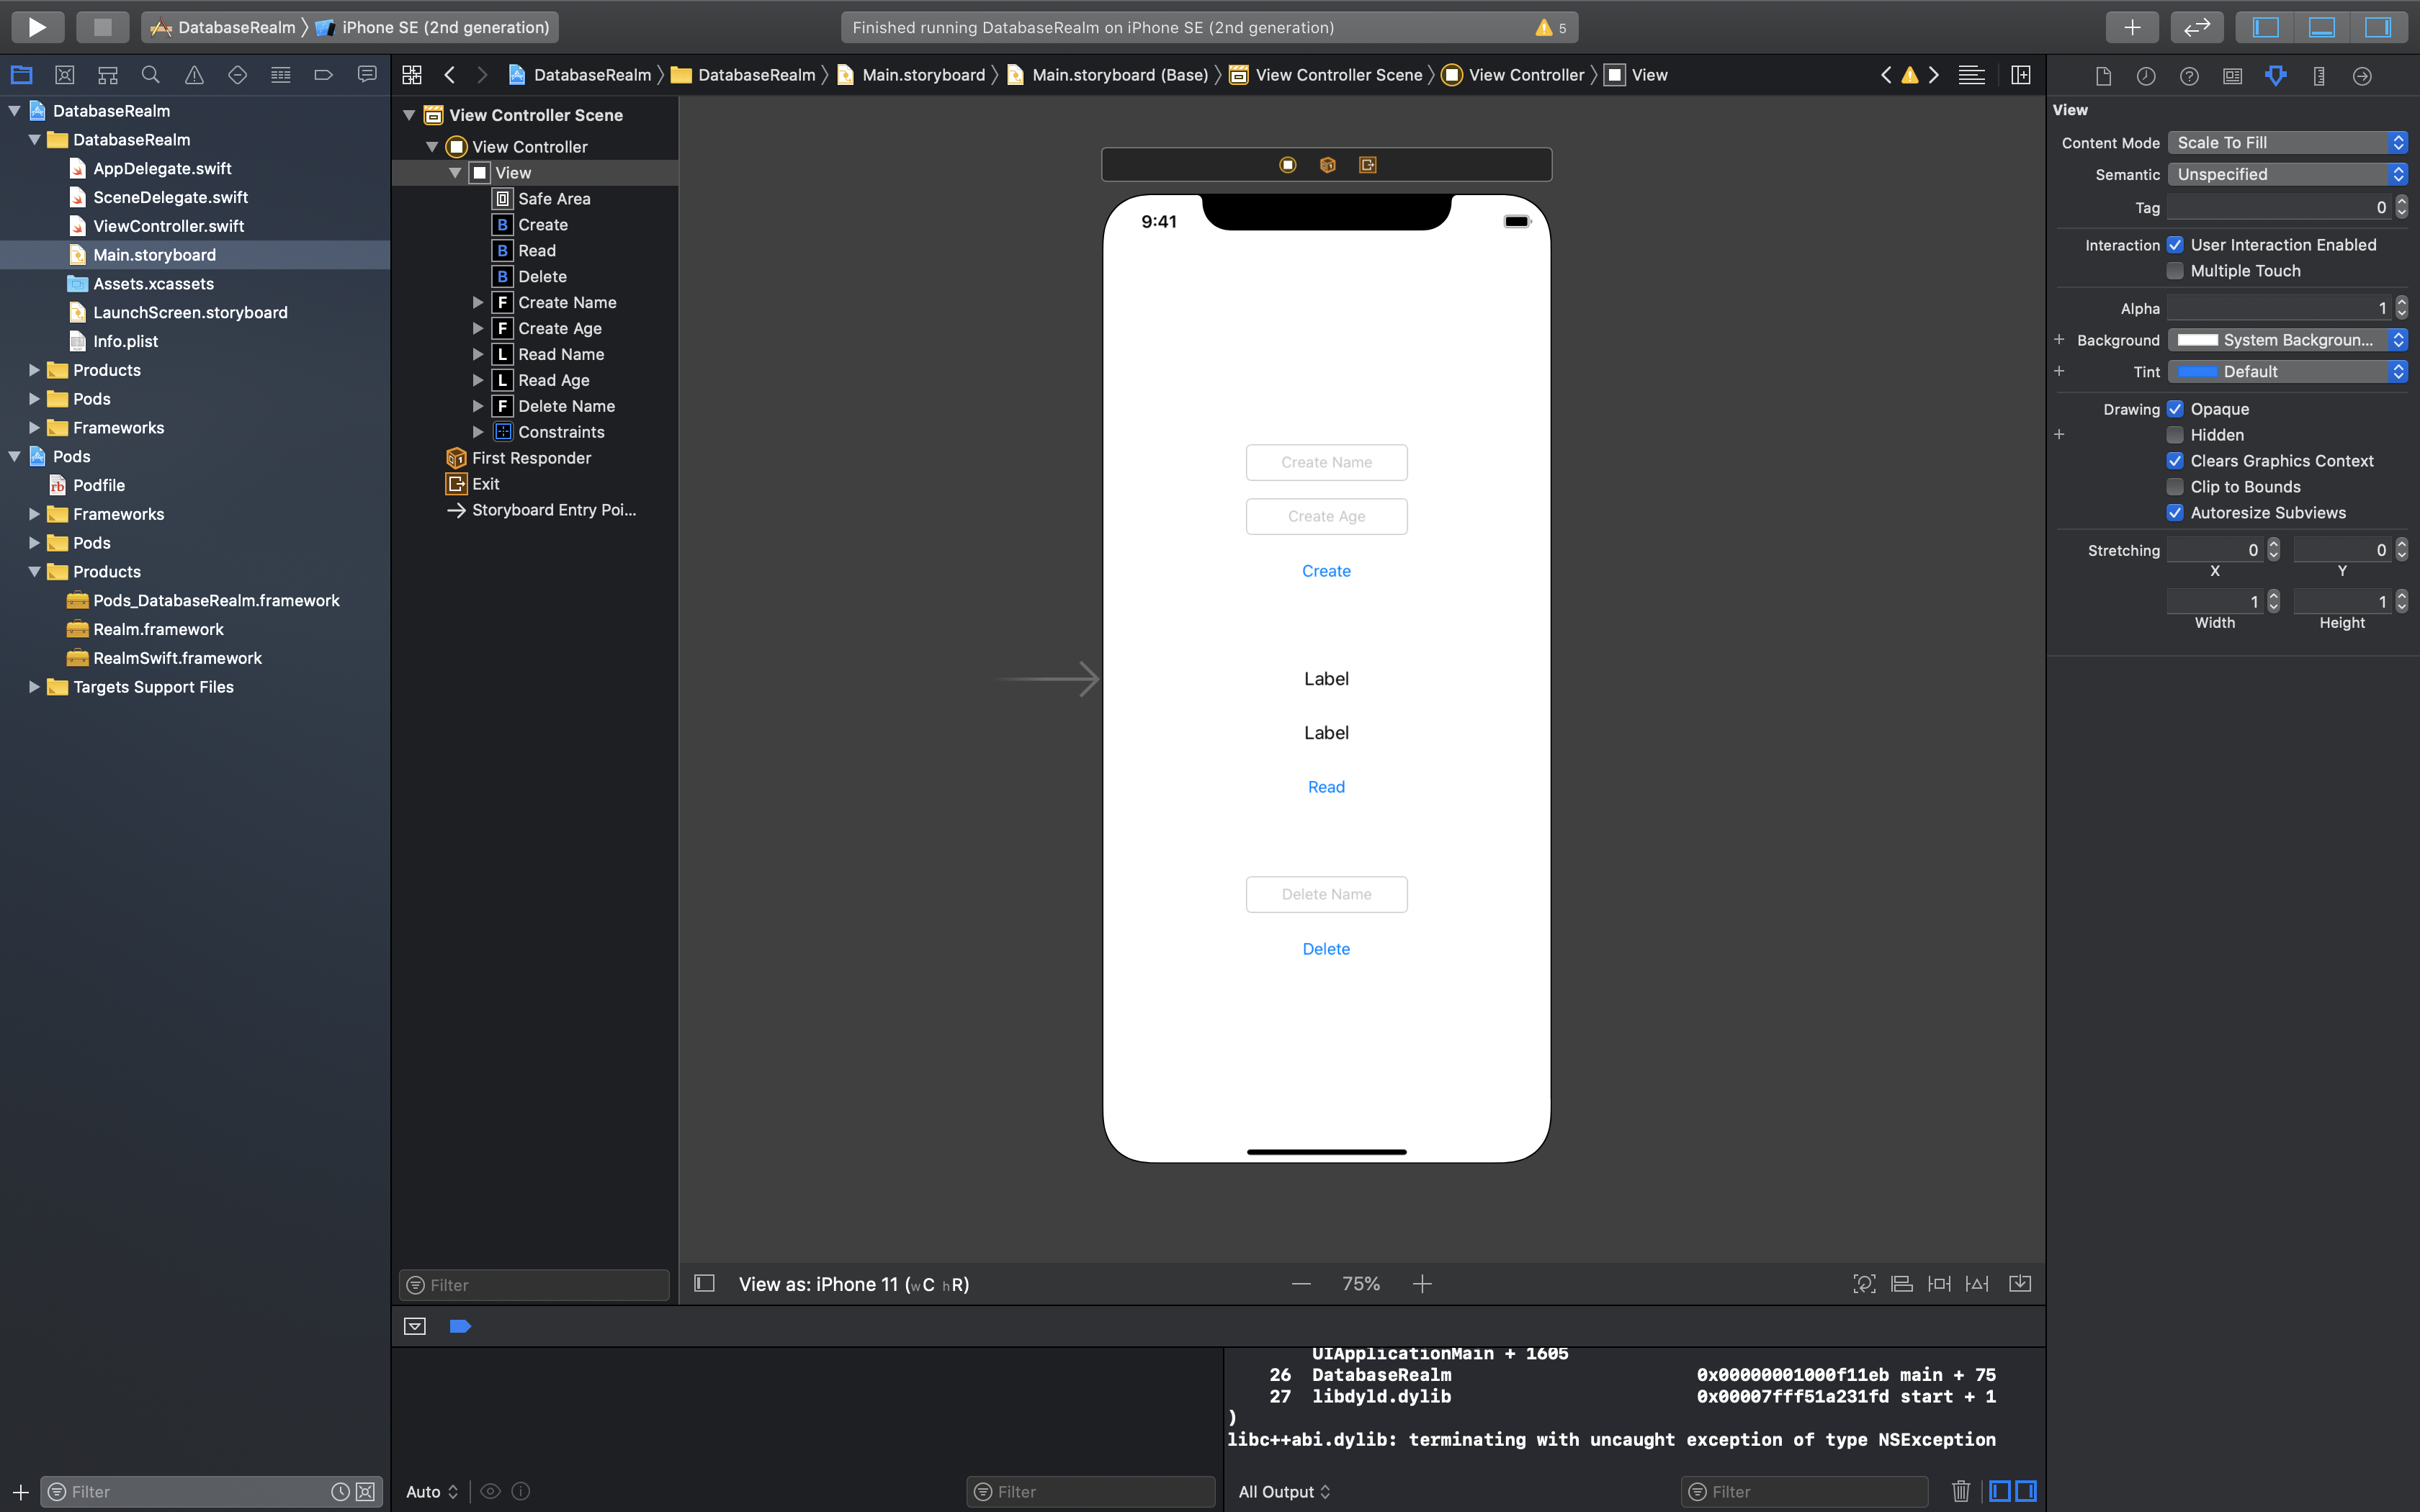Click the Run (play) button
2420x1512 pixels.
(37, 27)
